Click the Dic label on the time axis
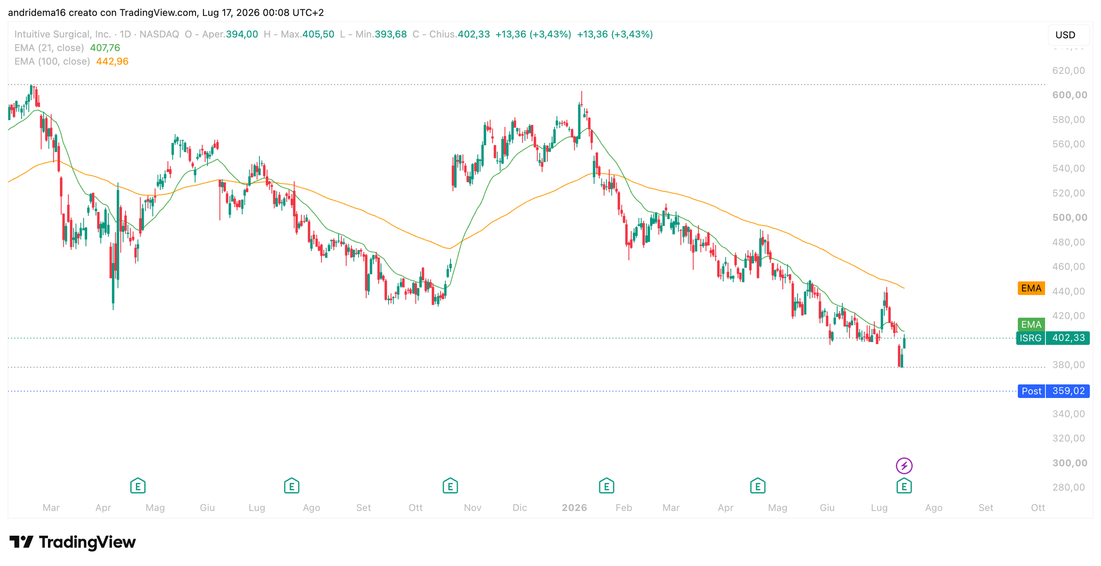Image resolution: width=1101 pixels, height=566 pixels. [520, 508]
